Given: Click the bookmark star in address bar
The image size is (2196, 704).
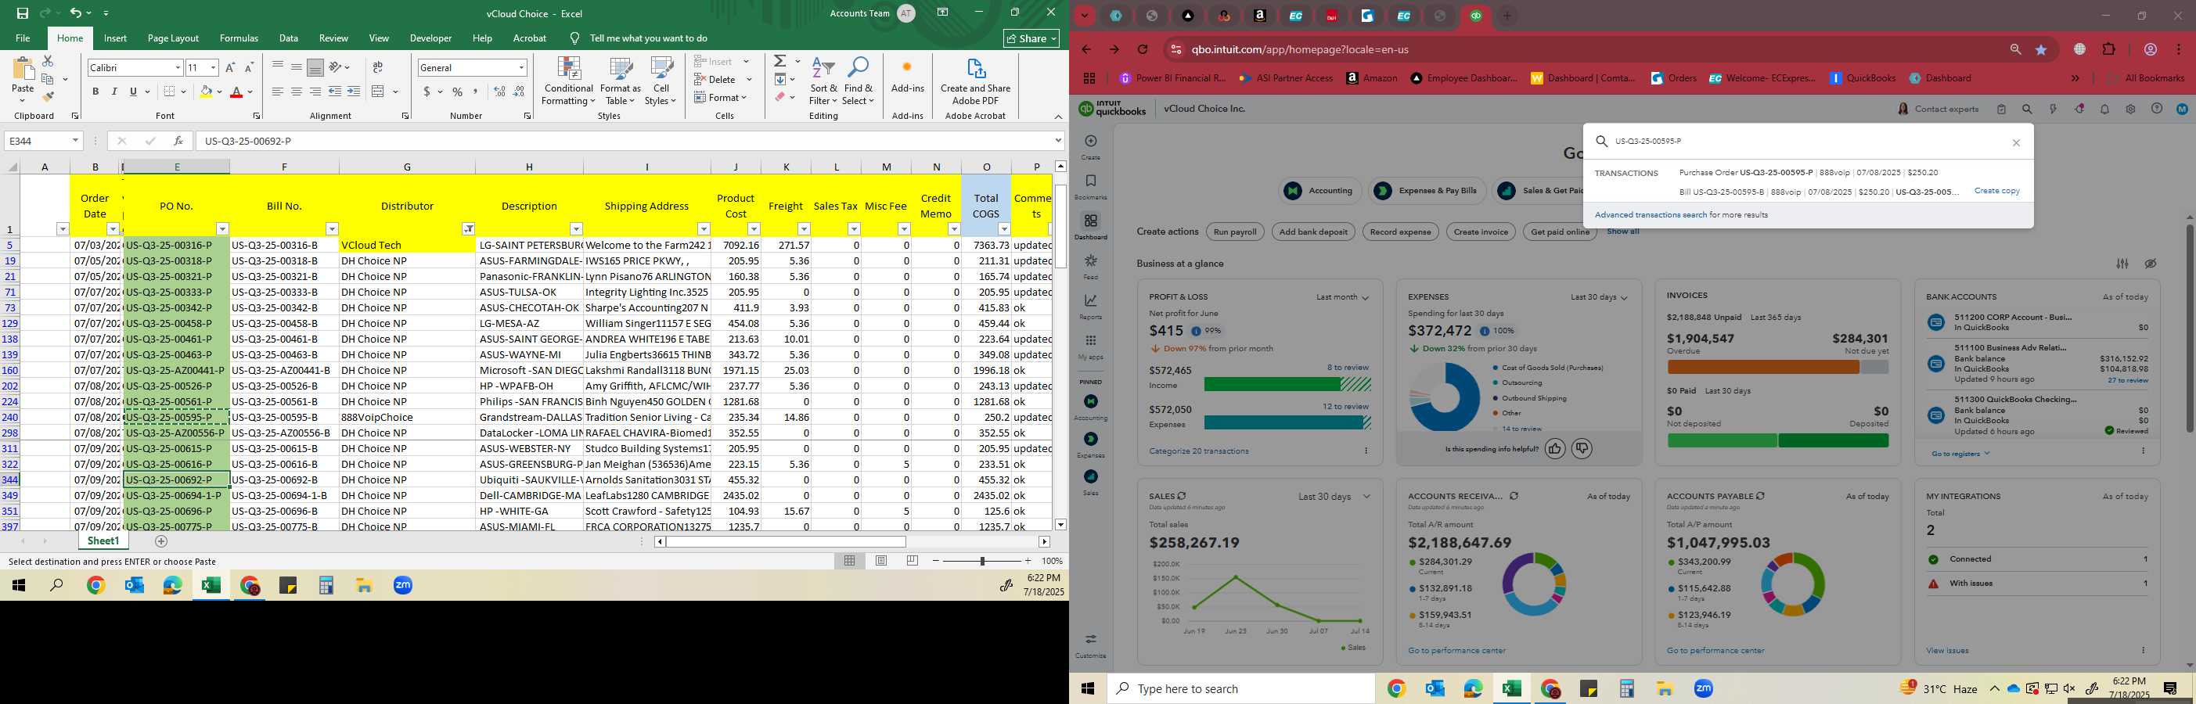Looking at the screenshot, I should point(2042,50).
